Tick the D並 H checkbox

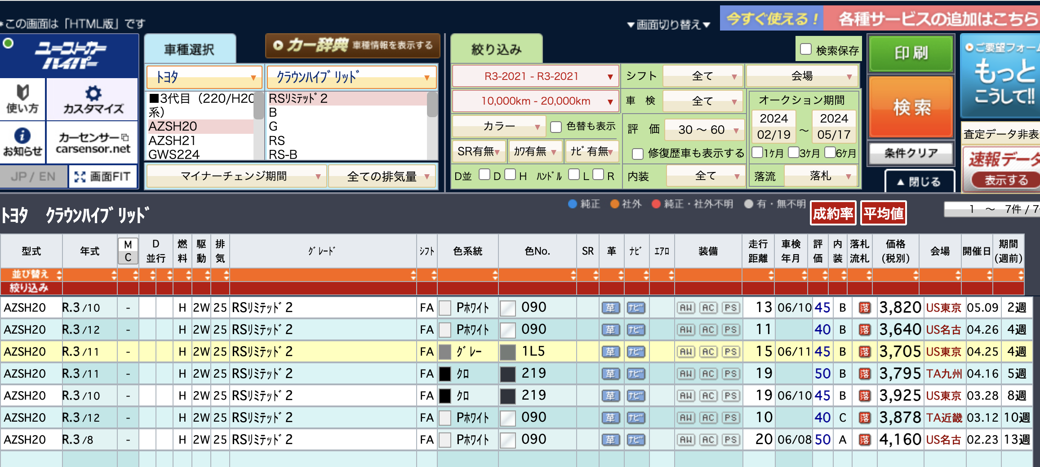pyautogui.click(x=510, y=174)
